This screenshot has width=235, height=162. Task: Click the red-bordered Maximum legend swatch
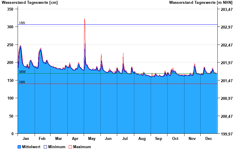tap(70, 147)
